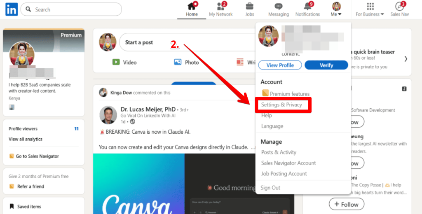Image resolution: width=422 pixels, height=214 pixels.
Task: Open the Jobs briefcase icon
Action: click(x=249, y=6)
